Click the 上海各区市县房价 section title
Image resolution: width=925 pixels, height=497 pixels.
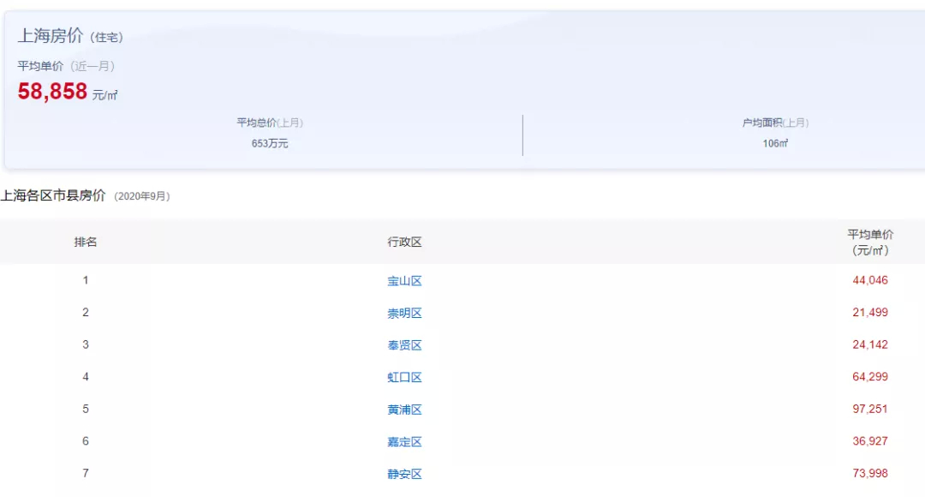53,195
